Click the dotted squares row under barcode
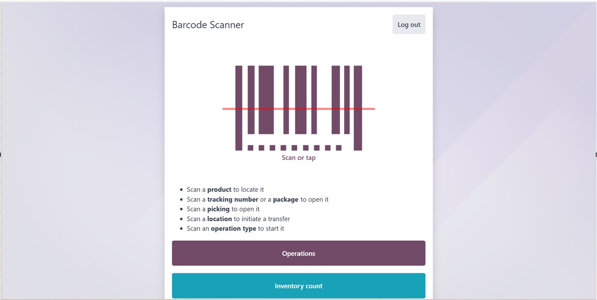The image size is (597, 300). click(x=295, y=148)
